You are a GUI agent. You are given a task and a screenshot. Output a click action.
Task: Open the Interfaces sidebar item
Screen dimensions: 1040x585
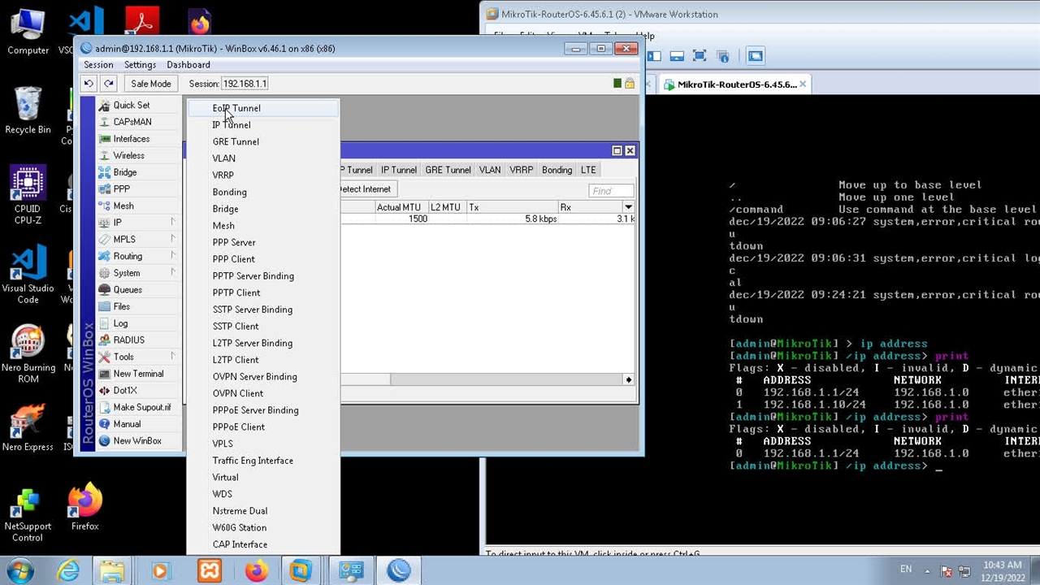coord(131,139)
